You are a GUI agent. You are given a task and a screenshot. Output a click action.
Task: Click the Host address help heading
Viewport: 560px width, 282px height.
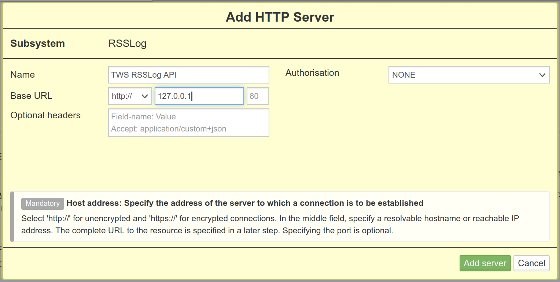pyautogui.click(x=245, y=203)
